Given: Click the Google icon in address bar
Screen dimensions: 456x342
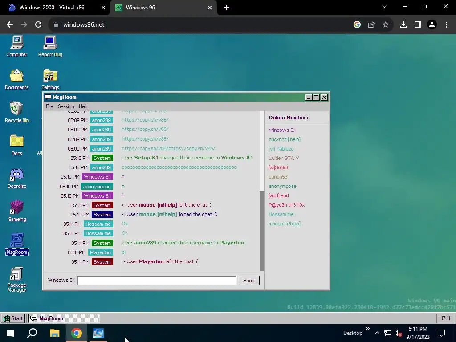Looking at the screenshot, I should click(357, 25).
